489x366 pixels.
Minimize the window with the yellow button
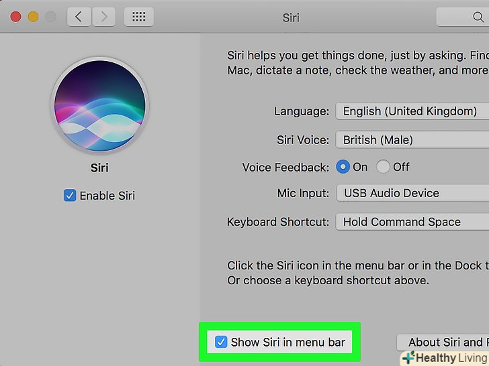point(33,17)
